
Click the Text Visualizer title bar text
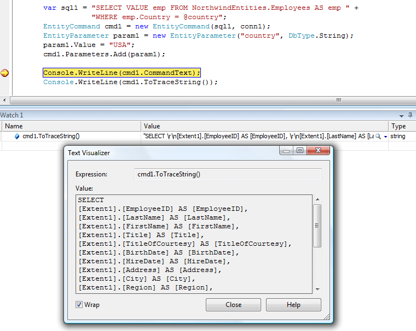point(89,153)
